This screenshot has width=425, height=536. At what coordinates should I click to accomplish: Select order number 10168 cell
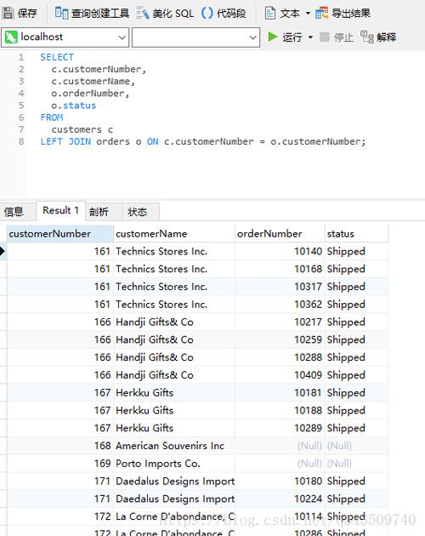coord(280,269)
